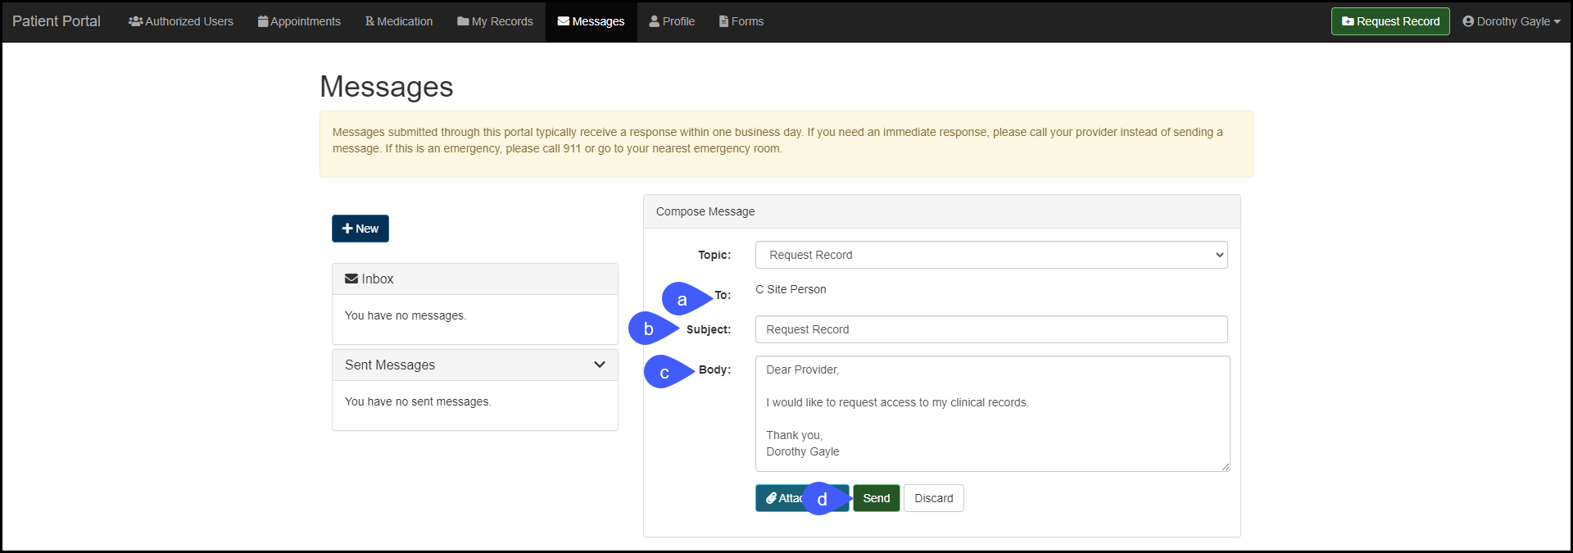Collapse the Sent Messages chevron
Viewport: 1573px width, 553px height.
[x=600, y=365]
